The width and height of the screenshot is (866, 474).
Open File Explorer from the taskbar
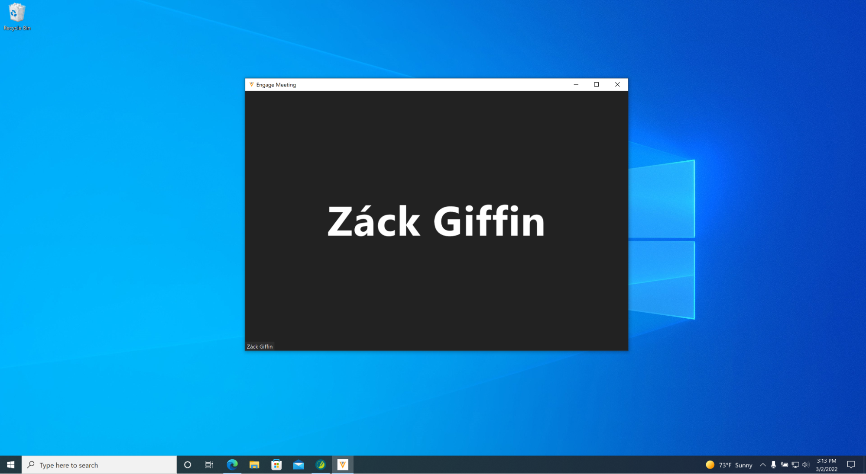click(254, 465)
